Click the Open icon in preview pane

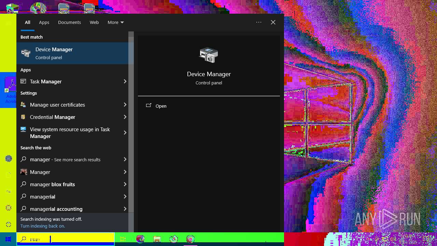149,106
